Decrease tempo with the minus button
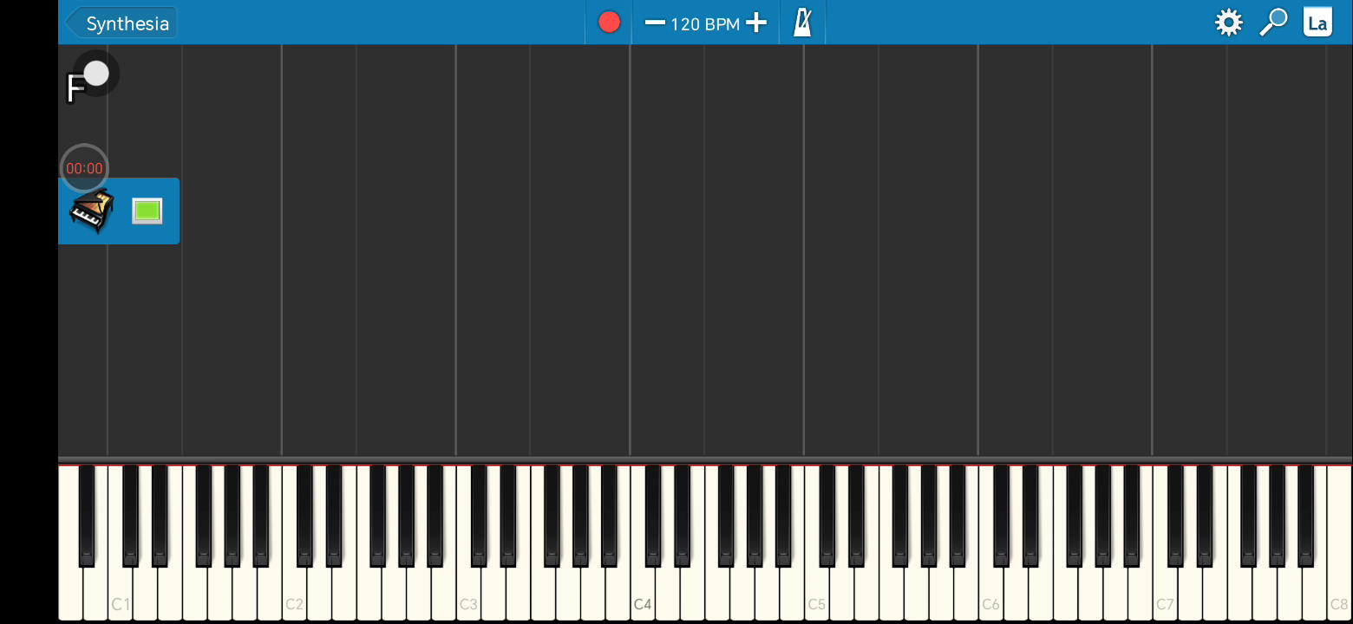1353x624 pixels. 655,23
